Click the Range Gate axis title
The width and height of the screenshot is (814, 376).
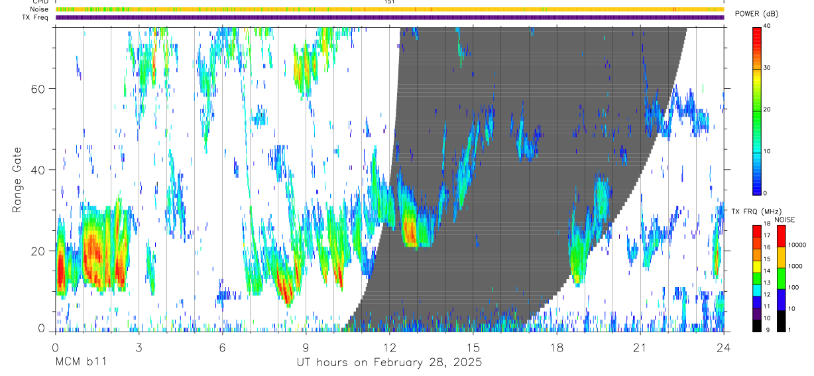pos(17,180)
